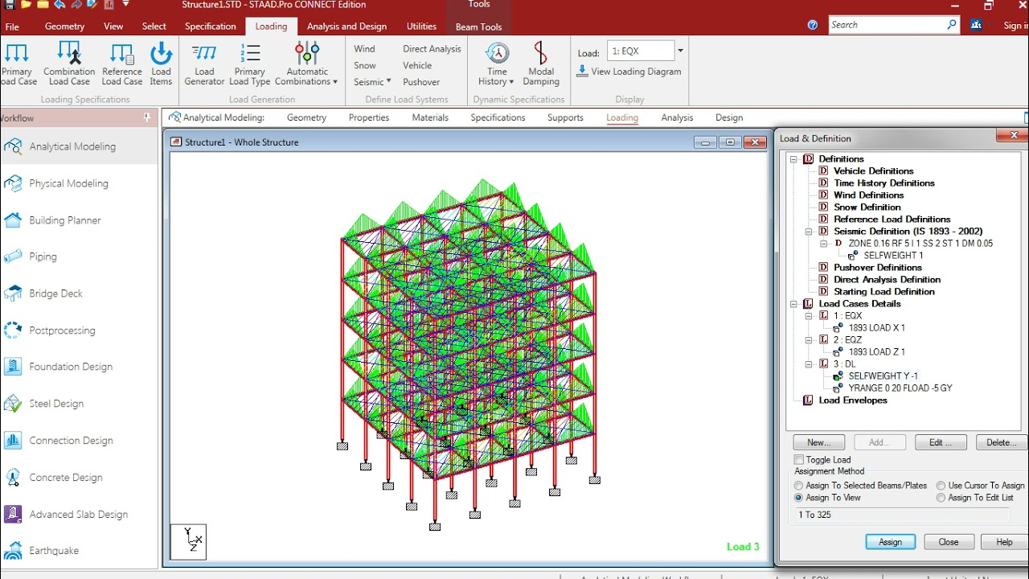Click the New... button

coord(818,442)
